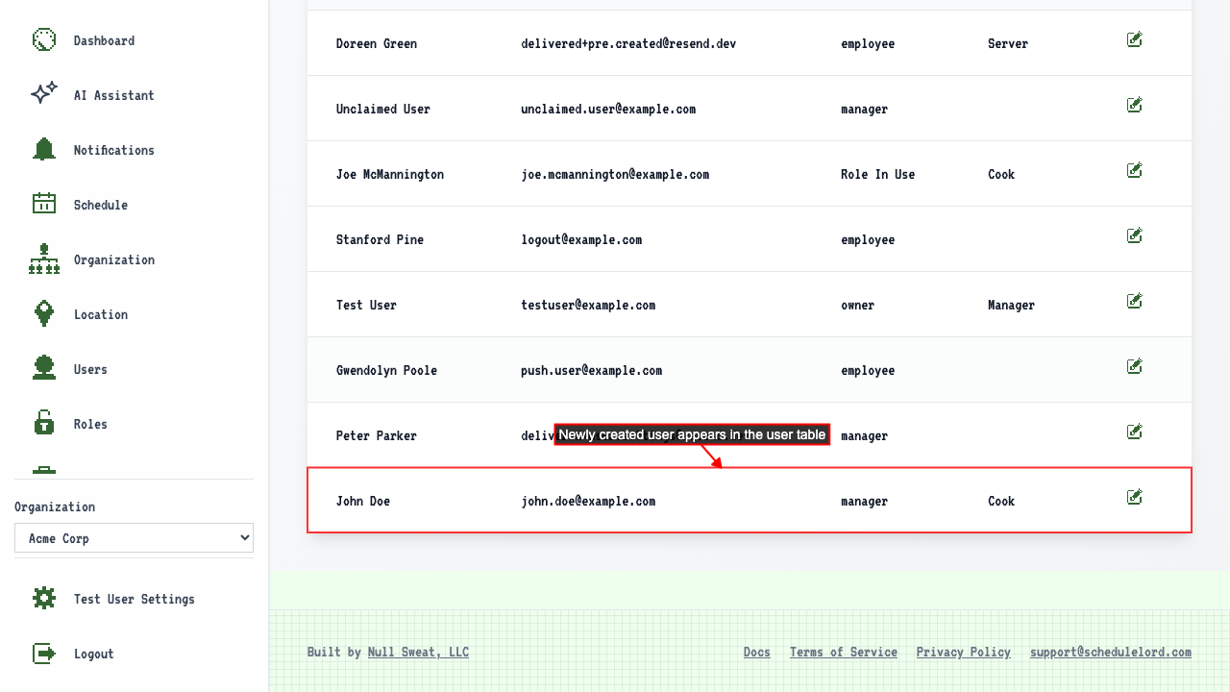Click the name Stanford Pine

(380, 239)
